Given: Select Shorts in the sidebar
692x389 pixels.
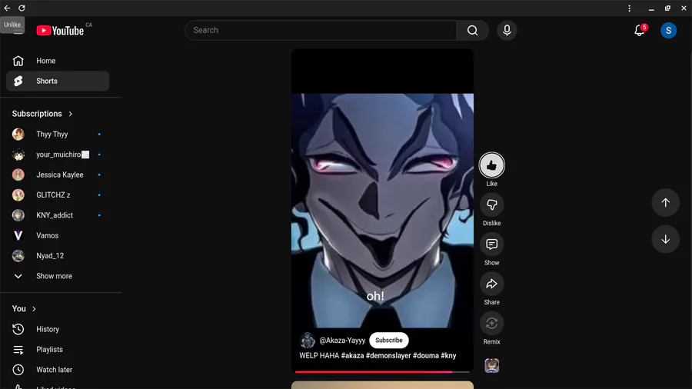Looking at the screenshot, I should point(58,81).
